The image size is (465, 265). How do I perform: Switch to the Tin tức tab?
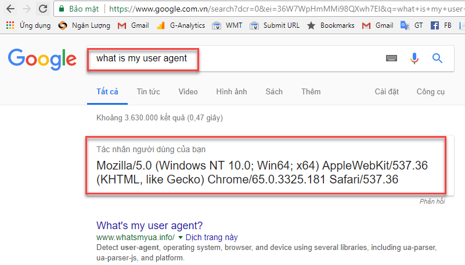(x=148, y=92)
